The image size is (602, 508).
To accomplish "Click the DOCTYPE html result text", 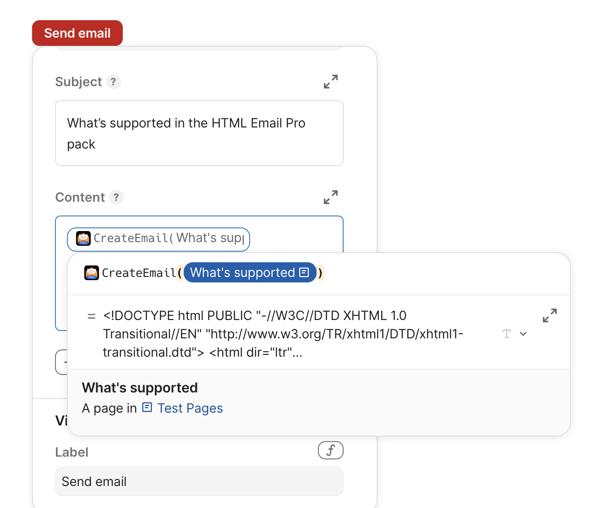I will click(283, 334).
